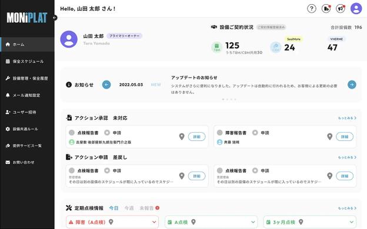367x229 pixels.
Task: Click total 合計設備数 196 text
Action: [346, 28]
